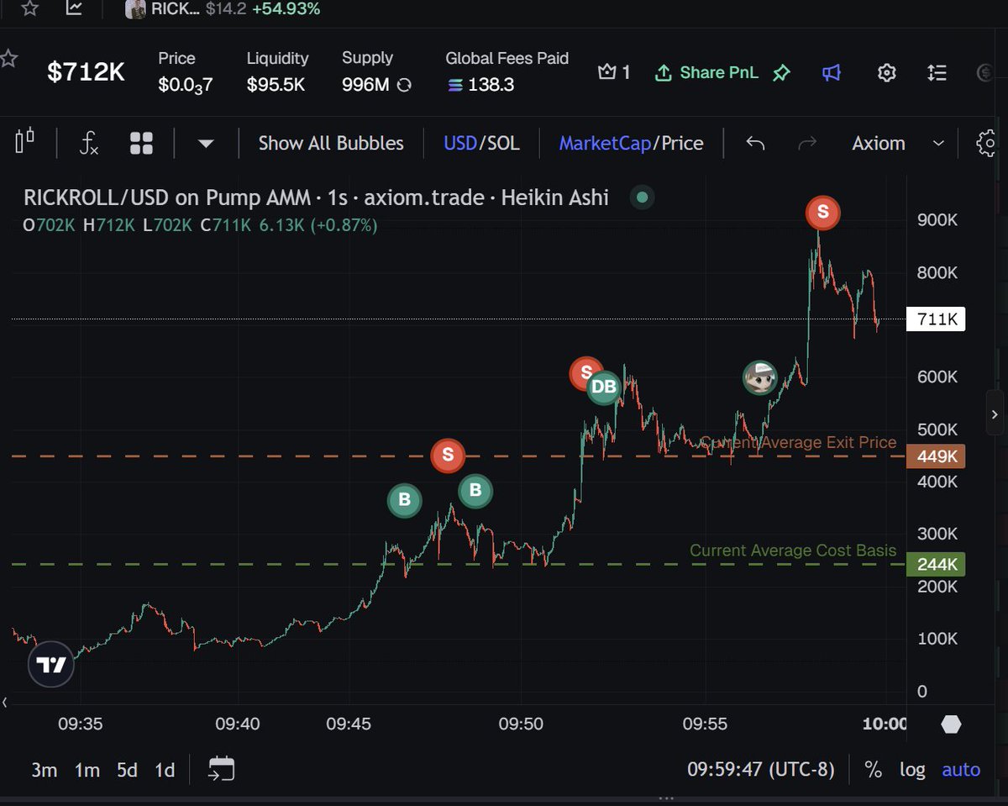Toggle auto scale
1008x806 pixels.
pos(961,770)
